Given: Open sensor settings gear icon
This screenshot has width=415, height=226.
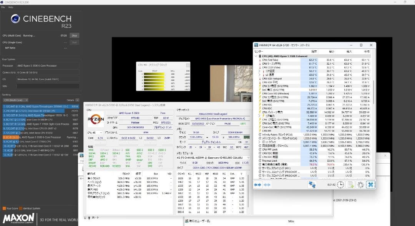Looking at the screenshot, I should coord(360,185).
